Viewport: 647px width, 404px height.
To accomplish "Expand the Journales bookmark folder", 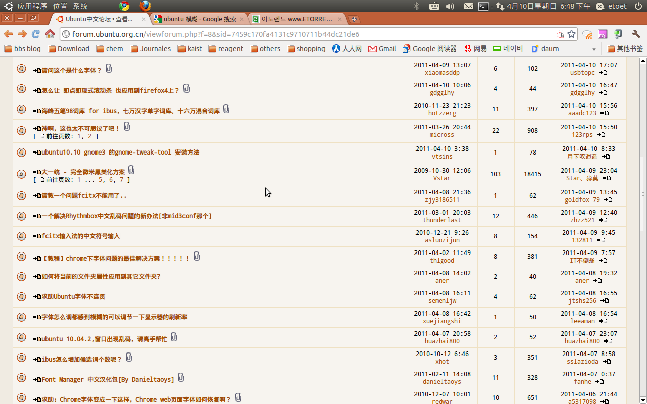I will click(150, 48).
